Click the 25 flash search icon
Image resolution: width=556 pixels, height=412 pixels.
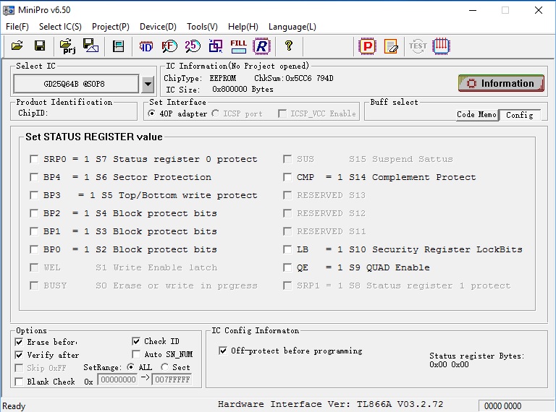point(193,46)
